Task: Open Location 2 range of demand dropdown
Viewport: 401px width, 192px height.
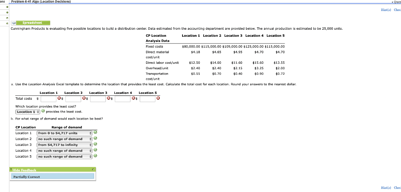Action: point(65,139)
